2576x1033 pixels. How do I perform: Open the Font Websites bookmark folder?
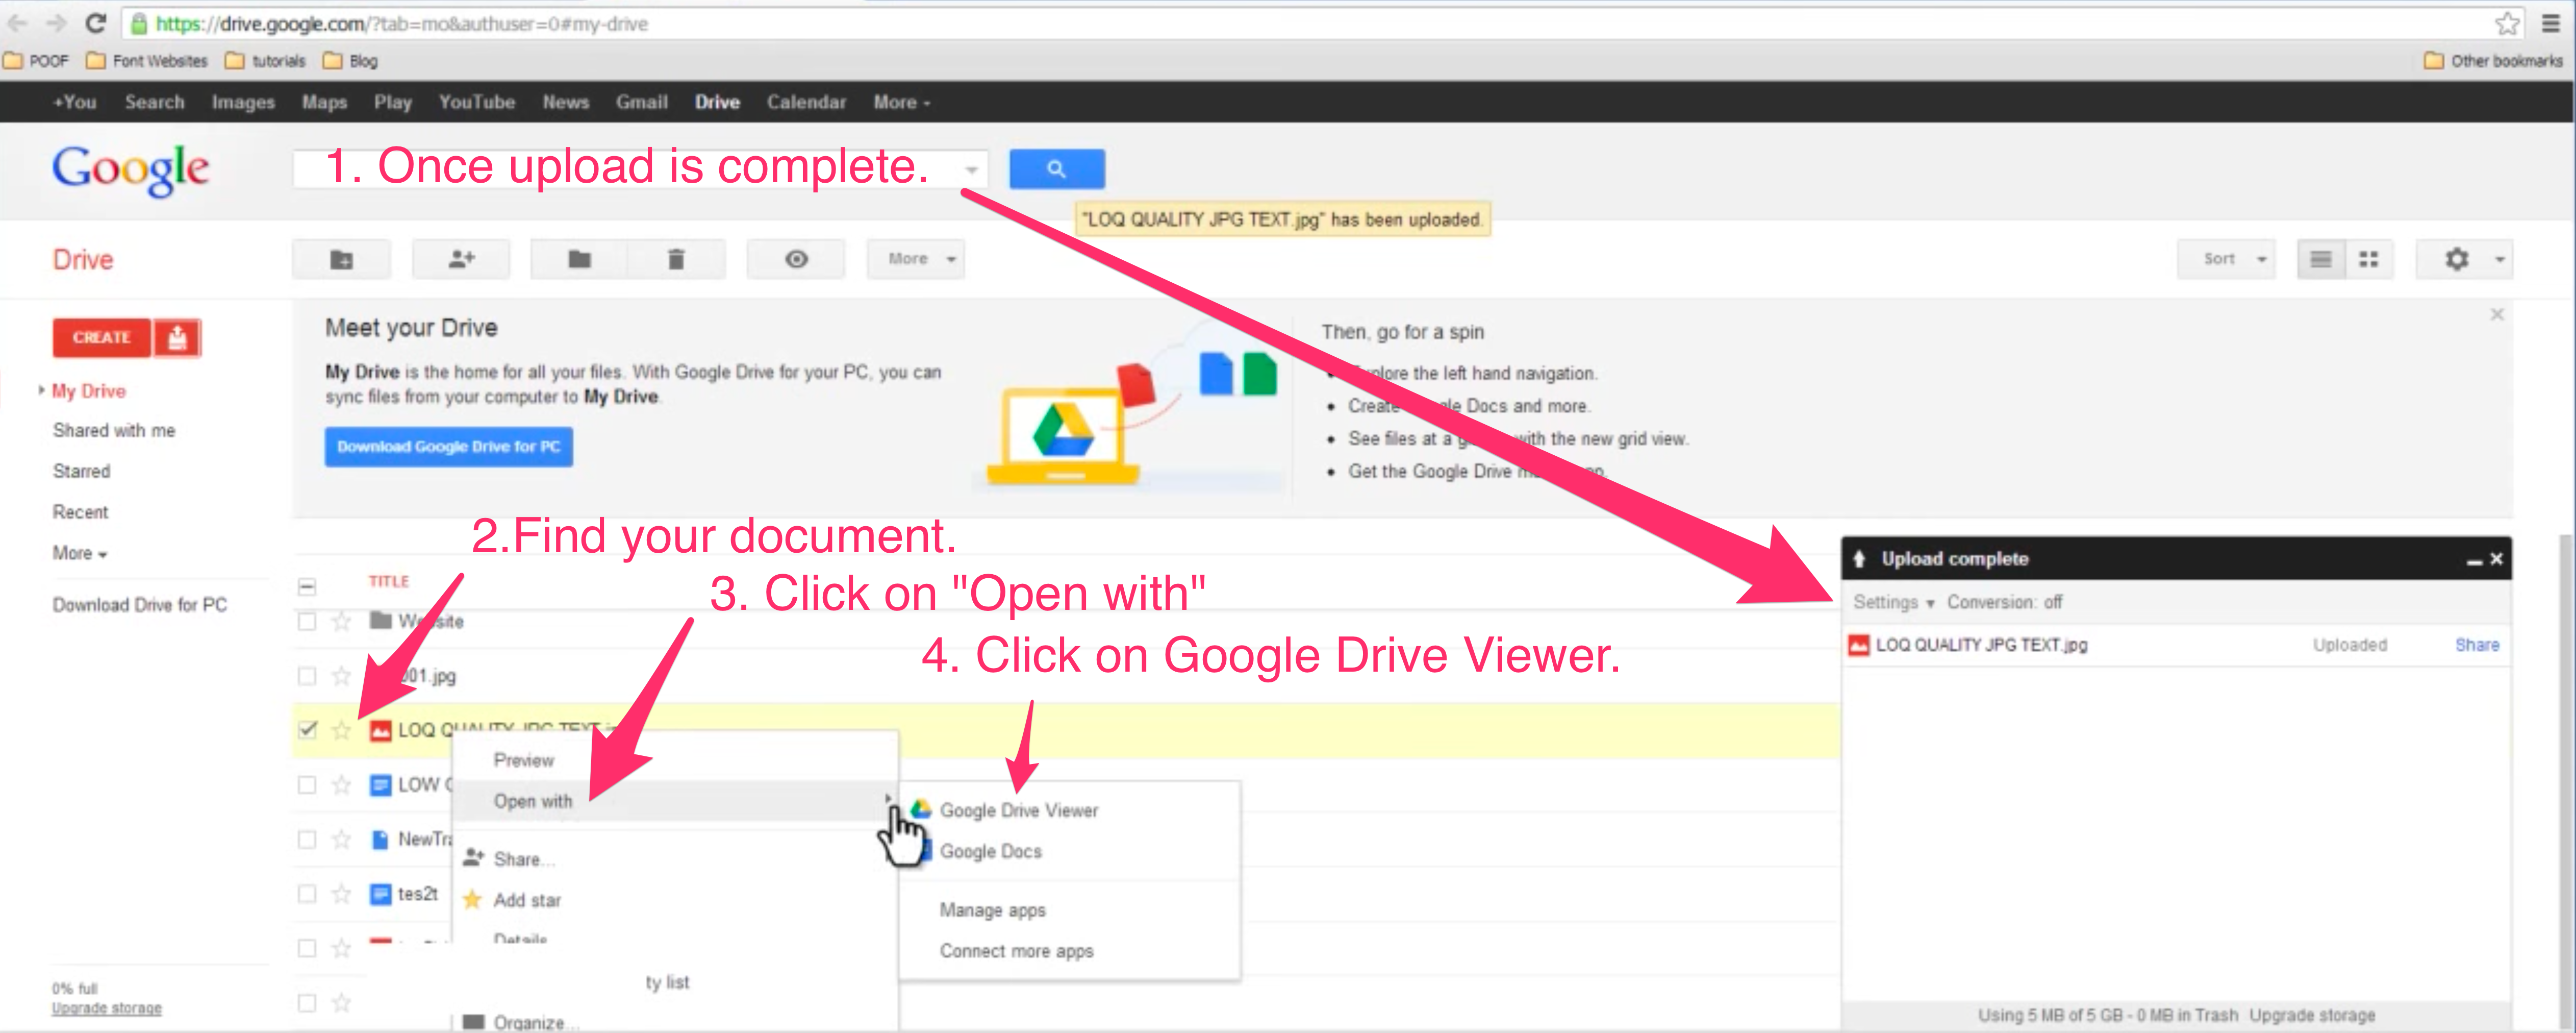[x=147, y=61]
